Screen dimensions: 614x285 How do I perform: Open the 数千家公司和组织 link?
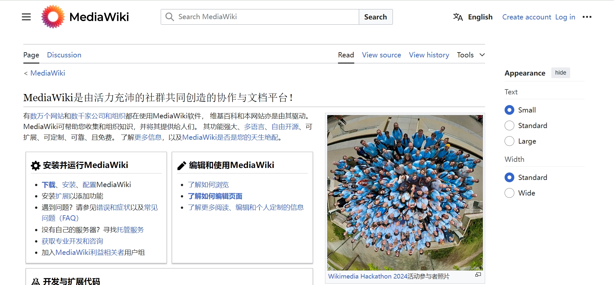pyautogui.click(x=98, y=116)
